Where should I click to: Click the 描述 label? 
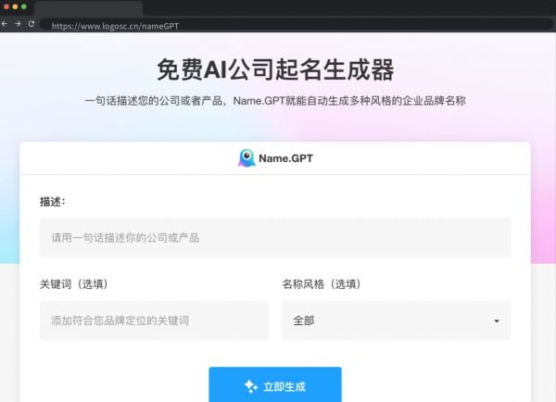[x=53, y=202]
